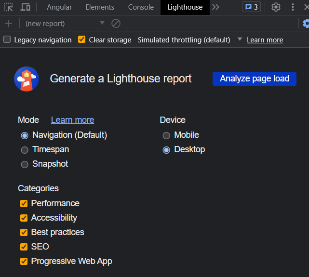Uncheck the Clear storage checkbox

[x=82, y=40]
